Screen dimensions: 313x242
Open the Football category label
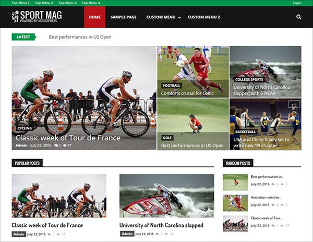(172, 86)
